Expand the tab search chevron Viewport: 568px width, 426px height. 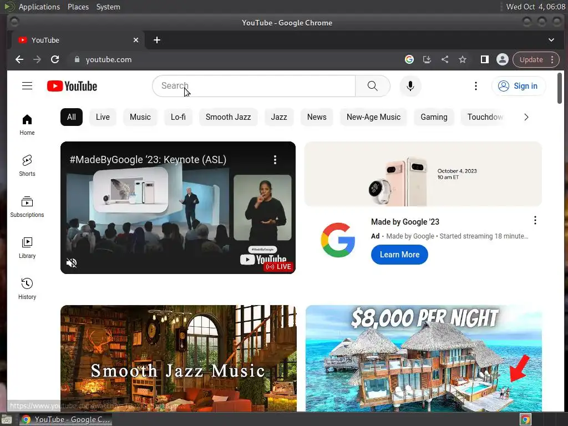(x=551, y=40)
